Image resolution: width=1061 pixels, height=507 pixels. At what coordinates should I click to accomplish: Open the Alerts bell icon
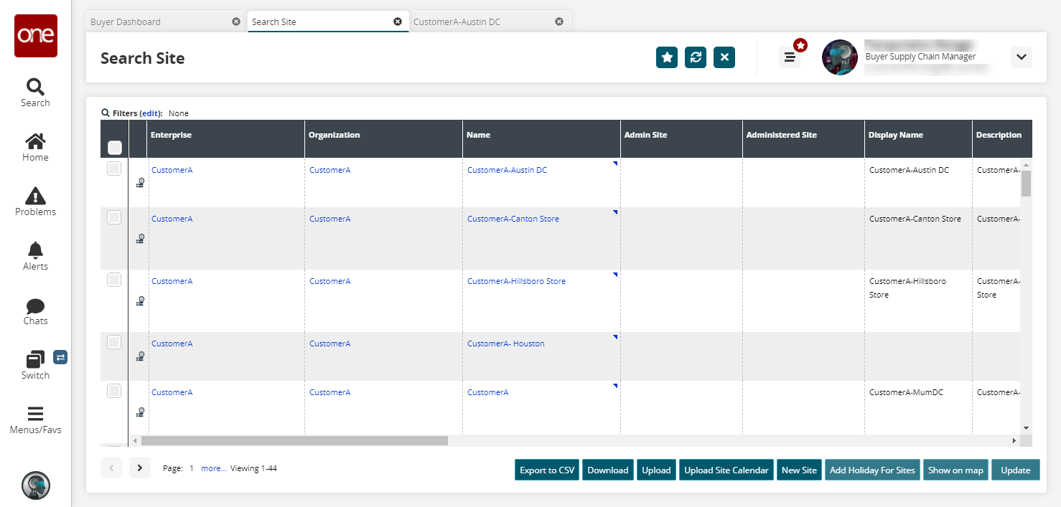[x=35, y=256]
